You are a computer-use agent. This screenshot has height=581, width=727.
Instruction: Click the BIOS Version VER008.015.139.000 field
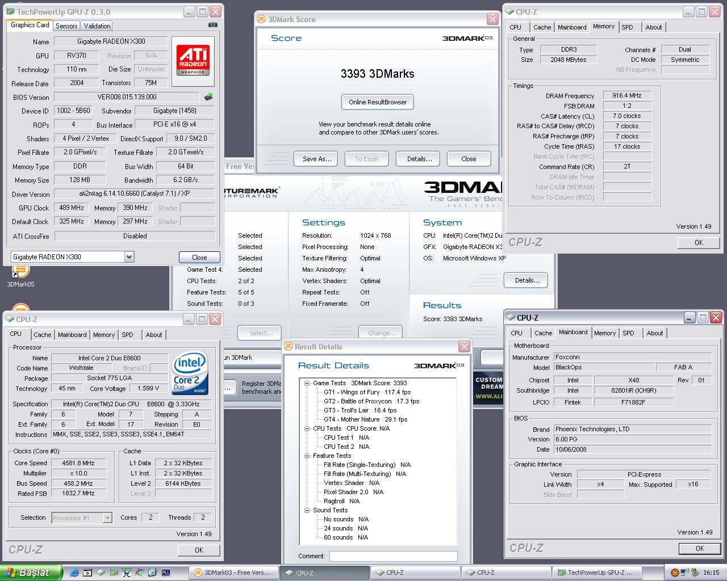127,97
